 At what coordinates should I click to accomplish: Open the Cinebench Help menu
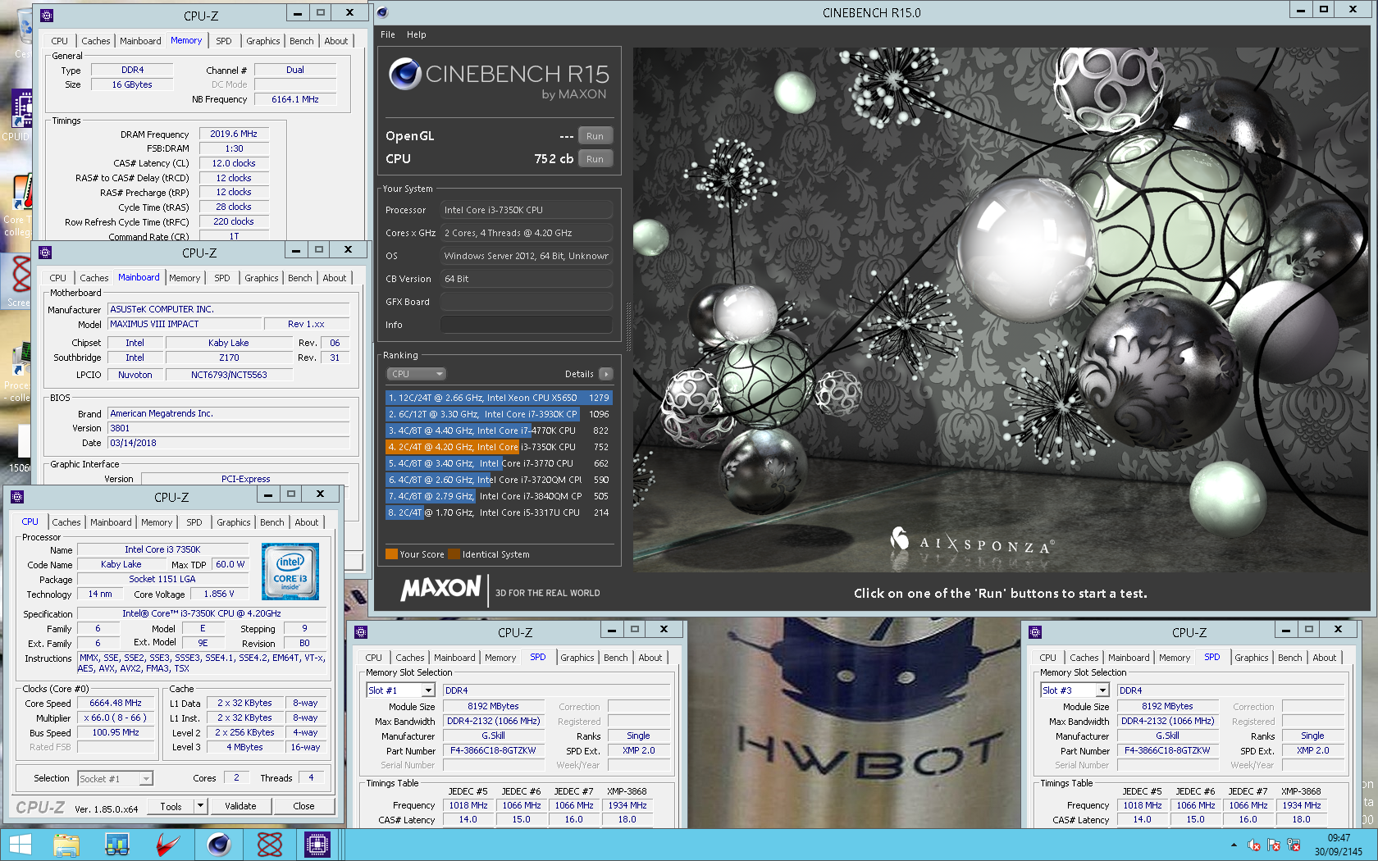(x=417, y=34)
